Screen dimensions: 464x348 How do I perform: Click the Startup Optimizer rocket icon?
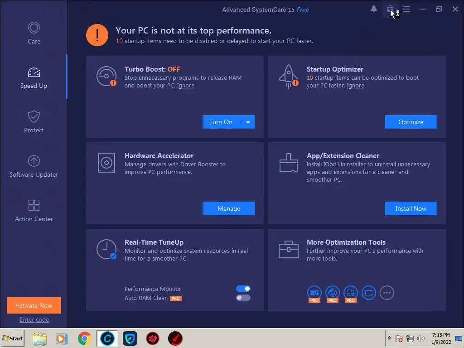point(289,76)
